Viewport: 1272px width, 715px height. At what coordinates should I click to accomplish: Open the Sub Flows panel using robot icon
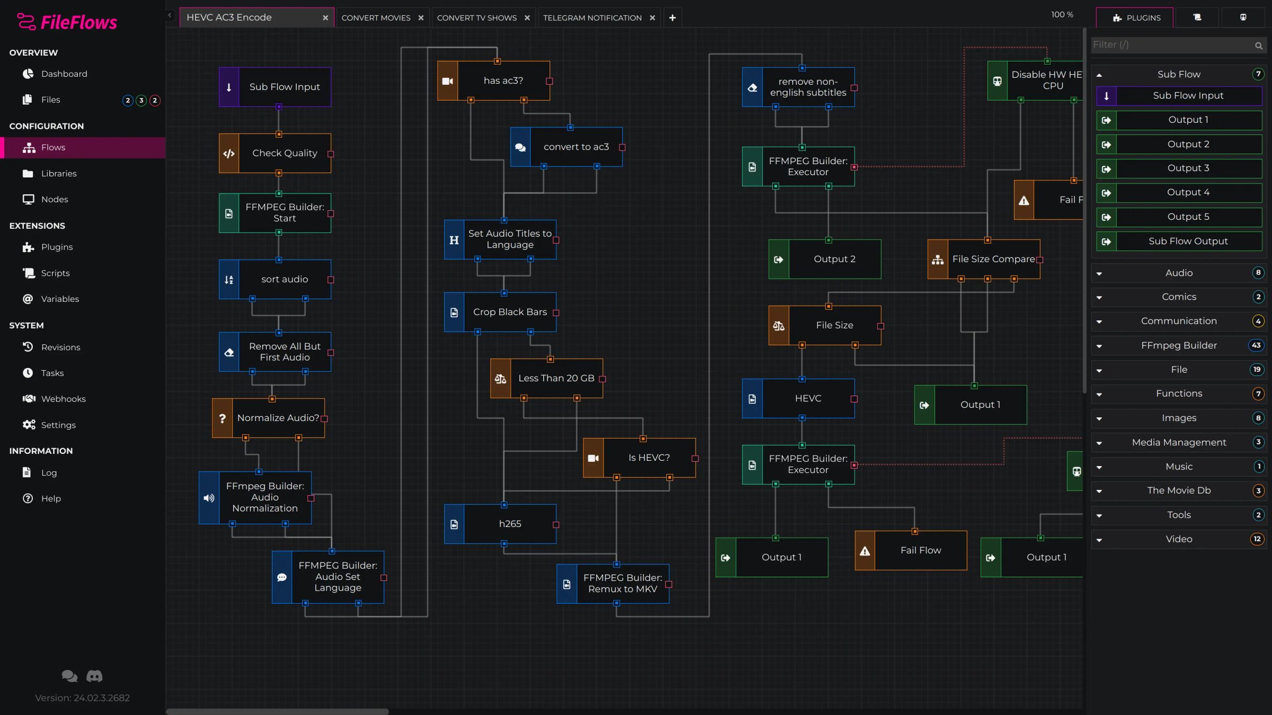(x=1243, y=16)
